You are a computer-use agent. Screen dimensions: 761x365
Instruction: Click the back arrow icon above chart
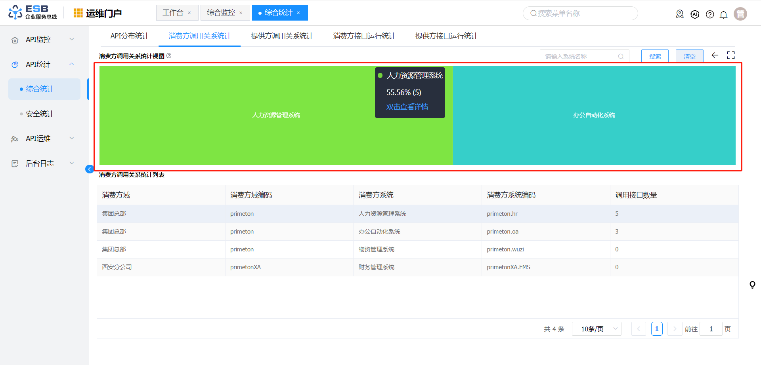[715, 55]
